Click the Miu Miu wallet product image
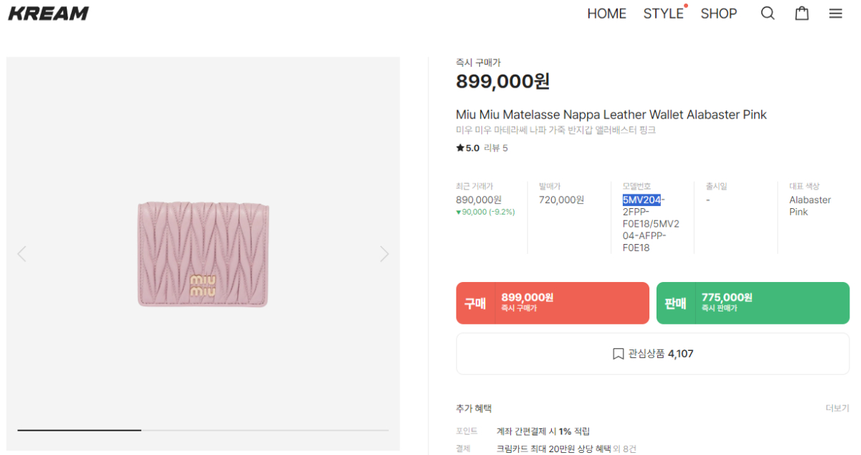Screen dimensions: 861x455 click(203, 254)
